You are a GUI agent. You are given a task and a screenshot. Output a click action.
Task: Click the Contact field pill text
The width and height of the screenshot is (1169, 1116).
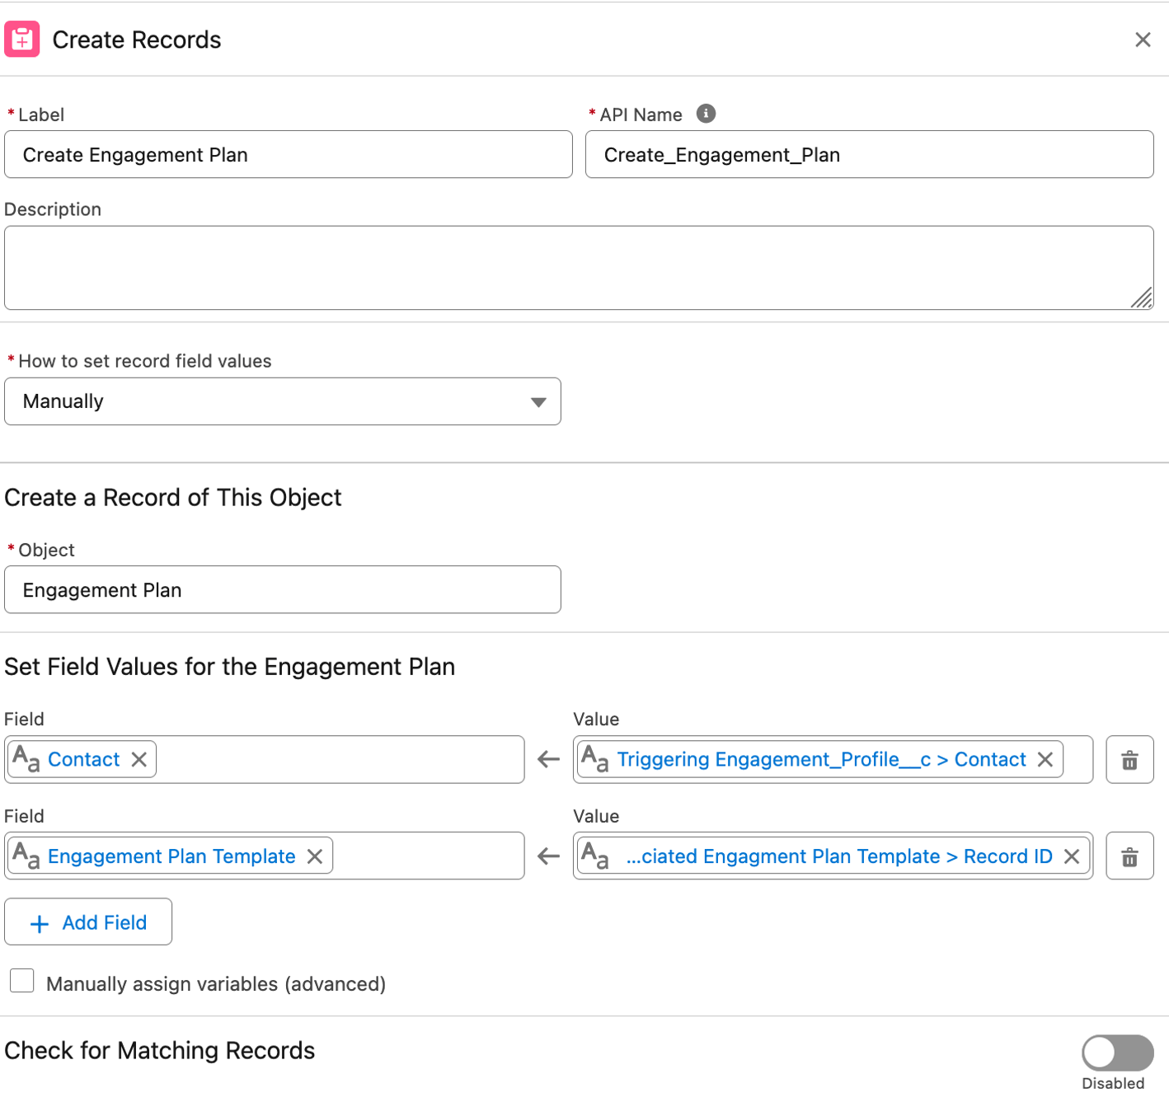pos(84,759)
